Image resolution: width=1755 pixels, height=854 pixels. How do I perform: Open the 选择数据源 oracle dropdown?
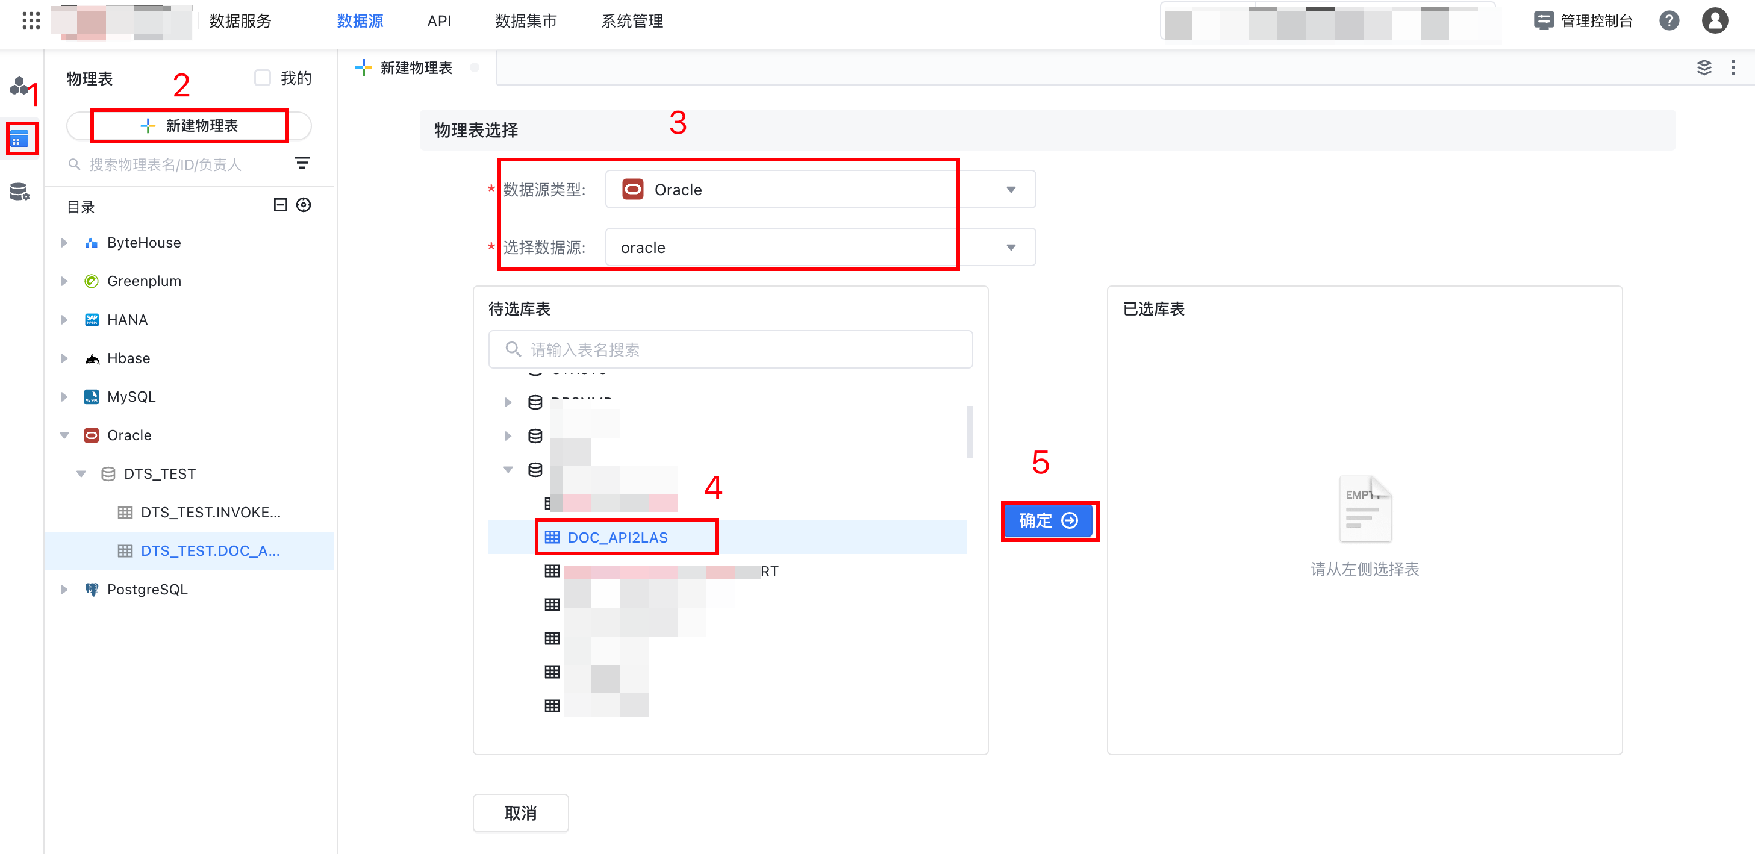[820, 247]
